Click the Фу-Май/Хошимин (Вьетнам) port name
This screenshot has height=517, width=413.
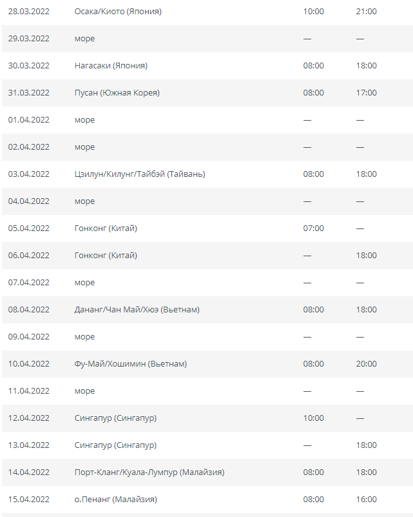[131, 363]
